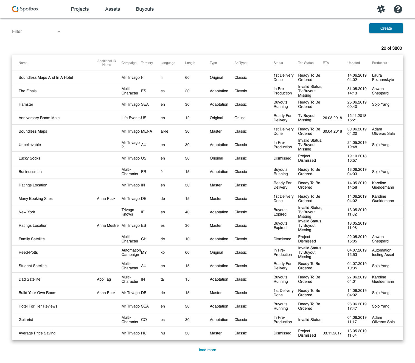Click the hashtag icon in the top bar
Image resolution: width=415 pixels, height=363 pixels.
coord(381,9)
